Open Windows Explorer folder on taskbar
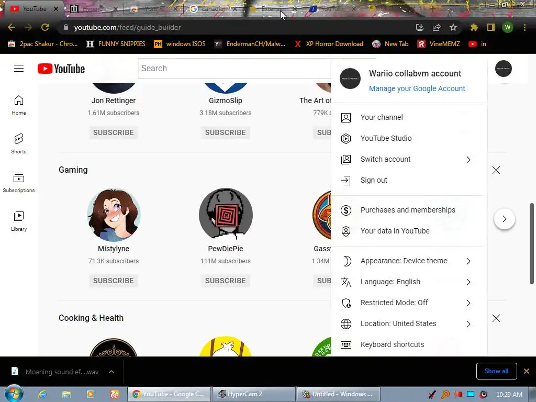The width and height of the screenshot is (536, 402). 66,394
